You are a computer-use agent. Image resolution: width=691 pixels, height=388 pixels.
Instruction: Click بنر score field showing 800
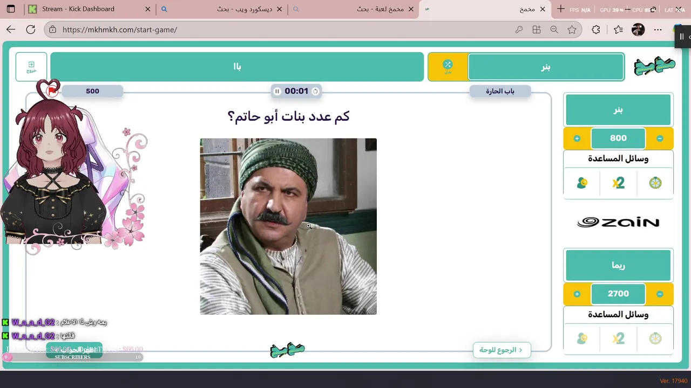tap(618, 138)
